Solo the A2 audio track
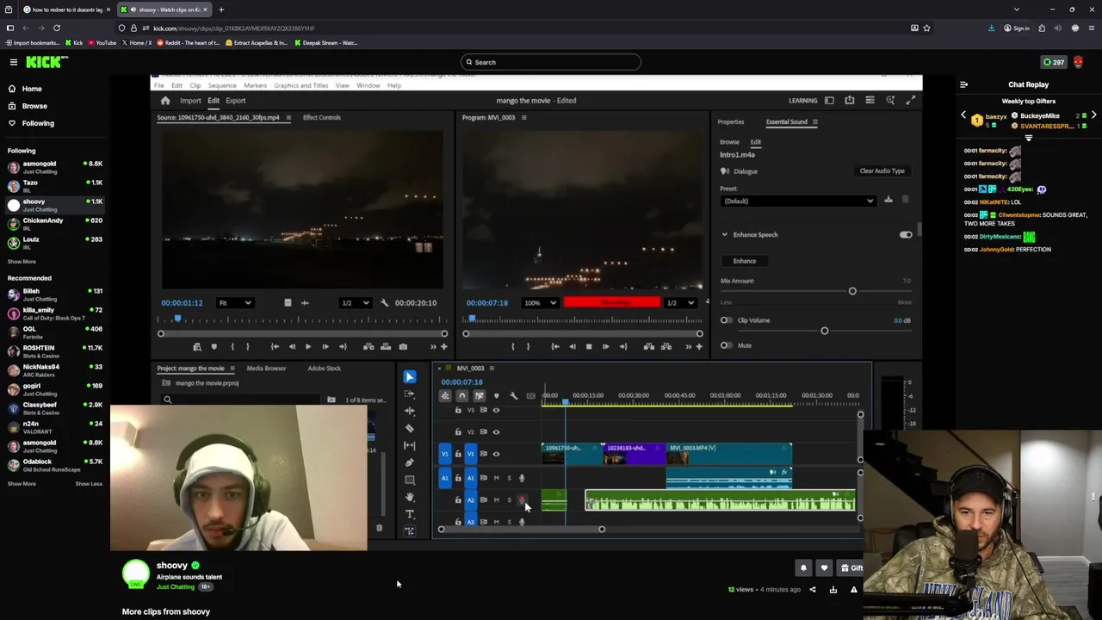This screenshot has width=1102, height=620. [x=509, y=500]
